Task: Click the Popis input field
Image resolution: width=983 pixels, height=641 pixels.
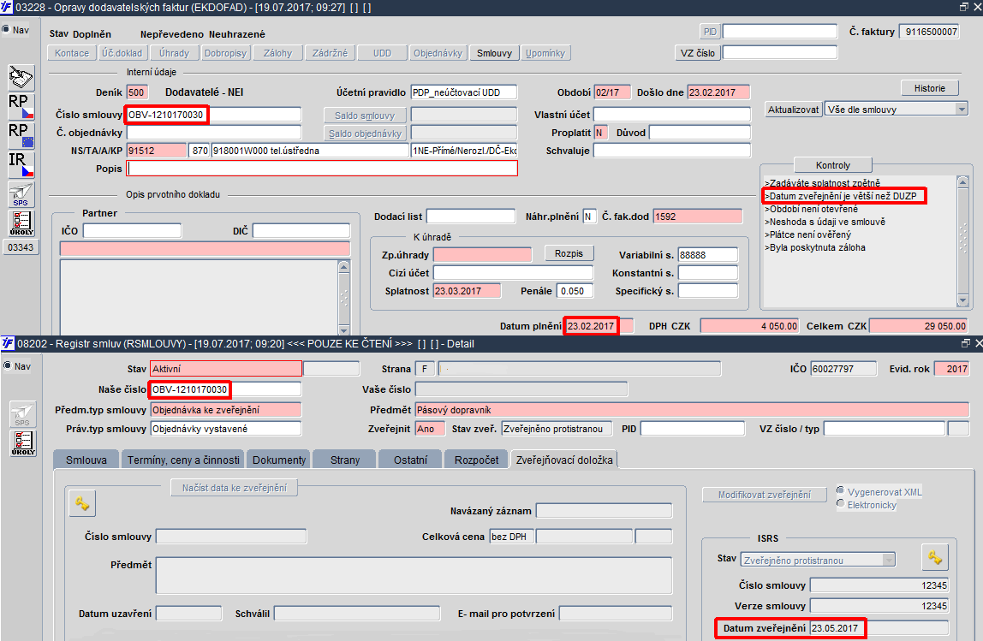Action: click(x=322, y=169)
